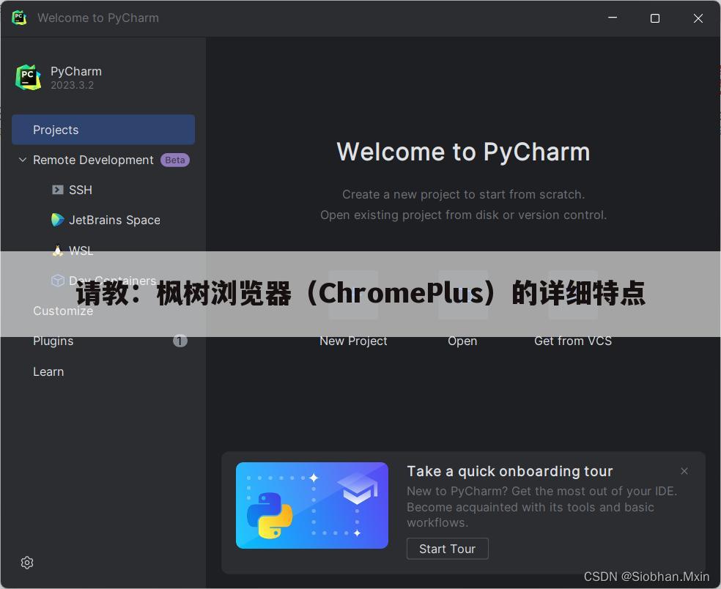Screen dimensions: 721x589
Task: Open the SSH remote option
Action: 81,190
